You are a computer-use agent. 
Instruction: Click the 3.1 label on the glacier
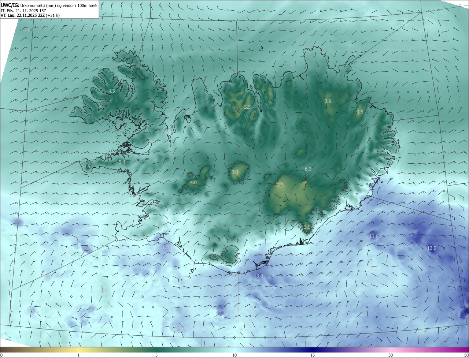pyautogui.click(x=235, y=172)
